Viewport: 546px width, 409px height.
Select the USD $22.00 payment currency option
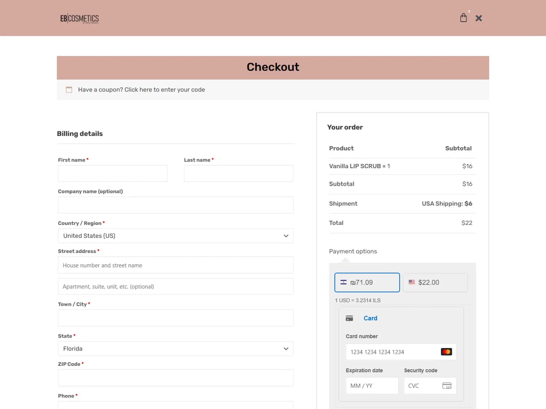435,282
